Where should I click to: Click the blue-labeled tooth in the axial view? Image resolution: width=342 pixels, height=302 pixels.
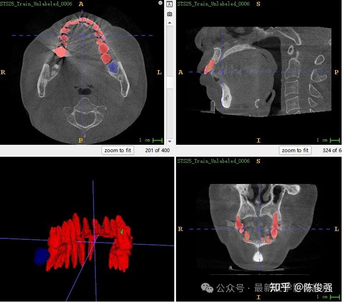113,67
